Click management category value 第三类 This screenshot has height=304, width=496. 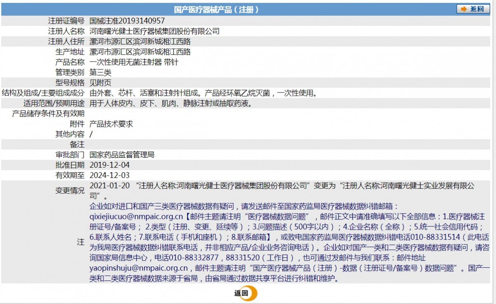click(x=100, y=72)
